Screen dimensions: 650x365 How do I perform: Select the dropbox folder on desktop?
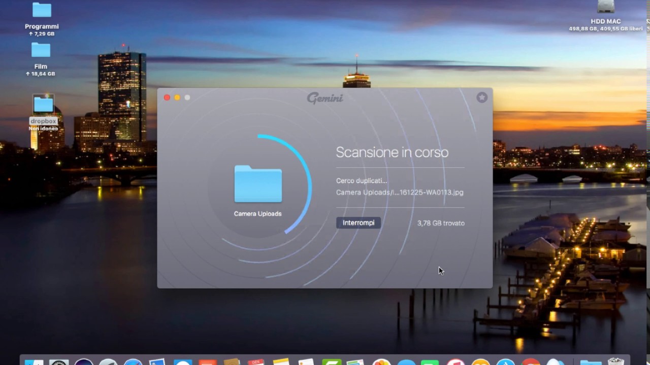pyautogui.click(x=43, y=104)
